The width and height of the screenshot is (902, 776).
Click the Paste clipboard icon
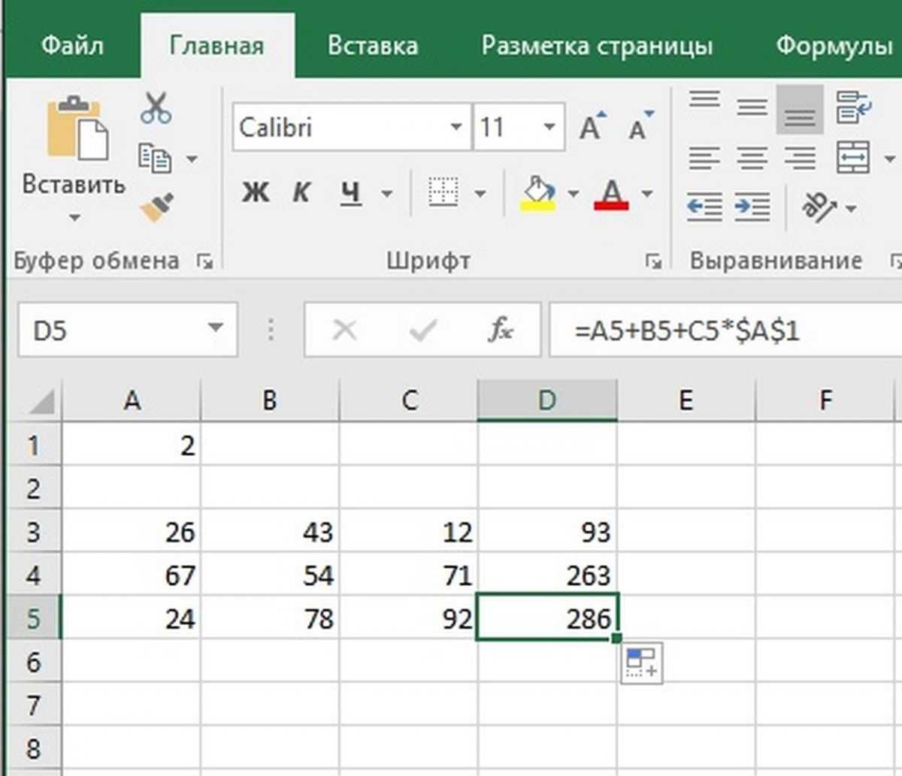pyautogui.click(x=77, y=128)
